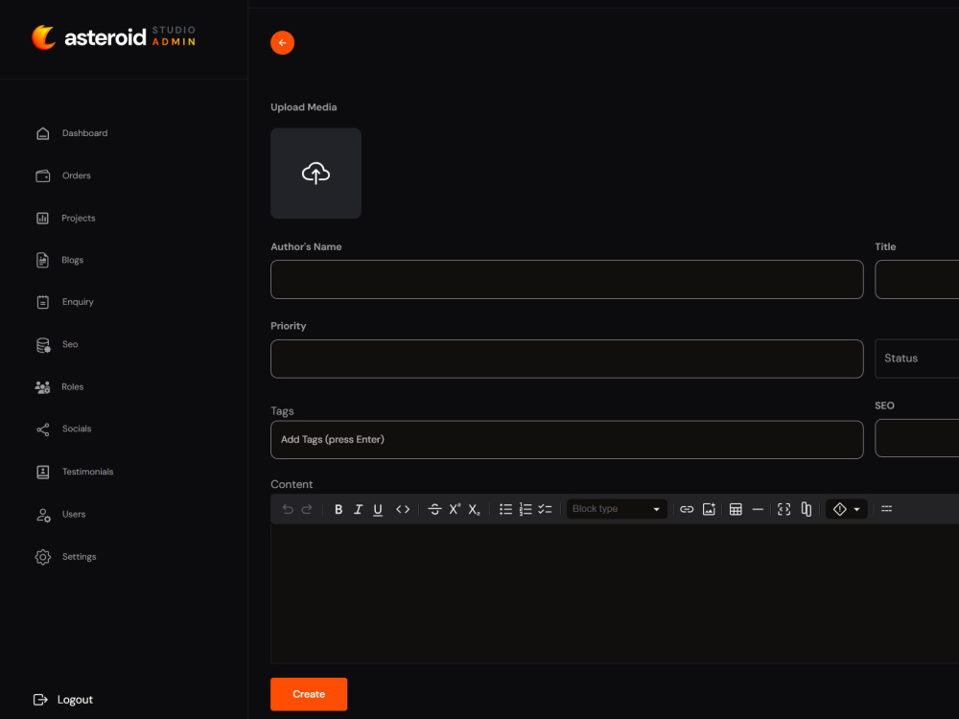This screenshot has height=719, width=959.
Task: Click the asteroid studio admin logo
Action: pos(114,37)
